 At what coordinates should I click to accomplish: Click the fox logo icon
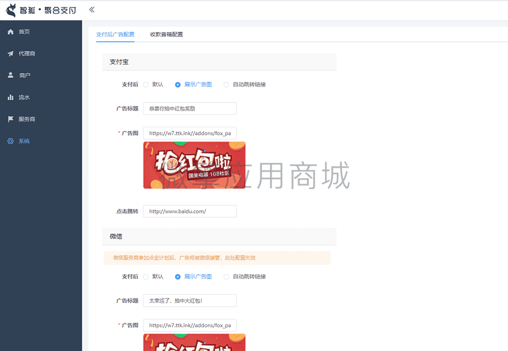point(11,10)
